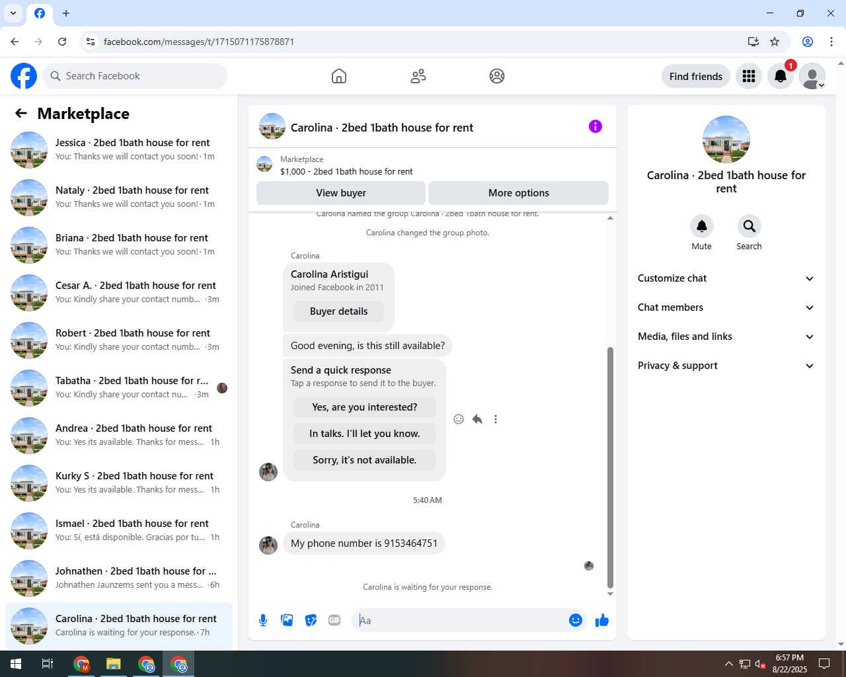Image resolution: width=846 pixels, height=677 pixels.
Task: Reply to quick response message arrow
Action: pos(477,419)
